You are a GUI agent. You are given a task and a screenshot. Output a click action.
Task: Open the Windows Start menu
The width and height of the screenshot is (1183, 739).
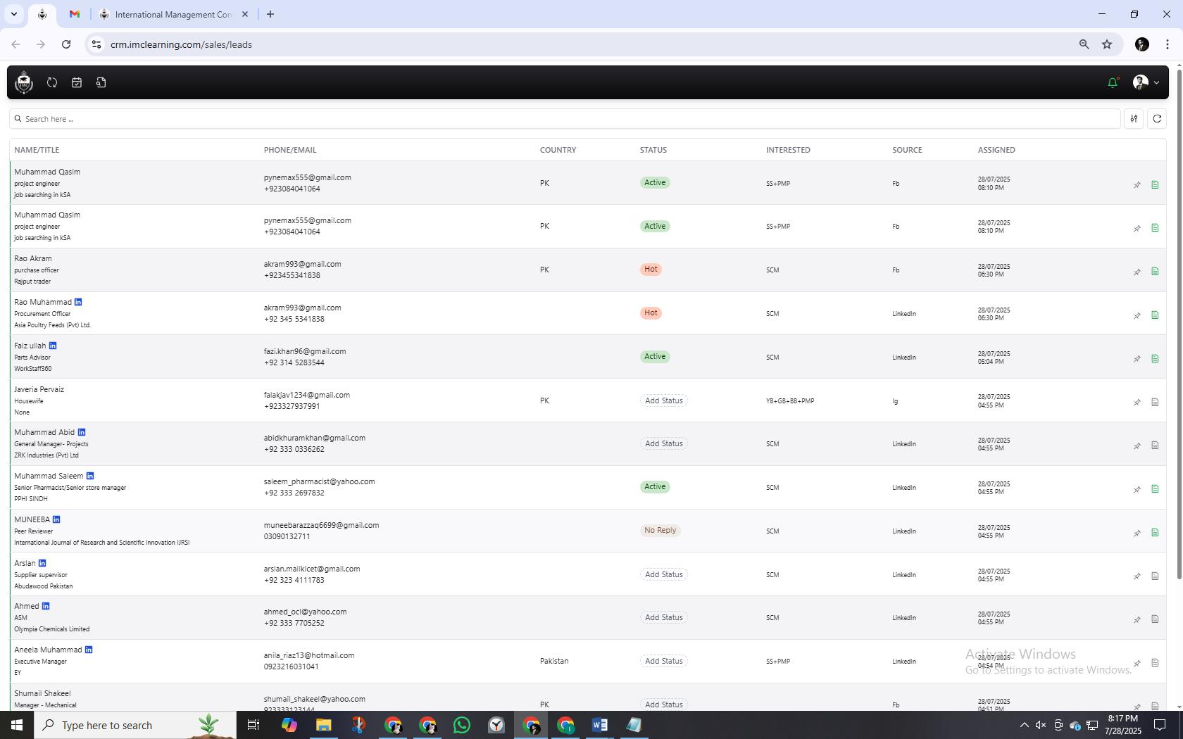[x=17, y=725]
